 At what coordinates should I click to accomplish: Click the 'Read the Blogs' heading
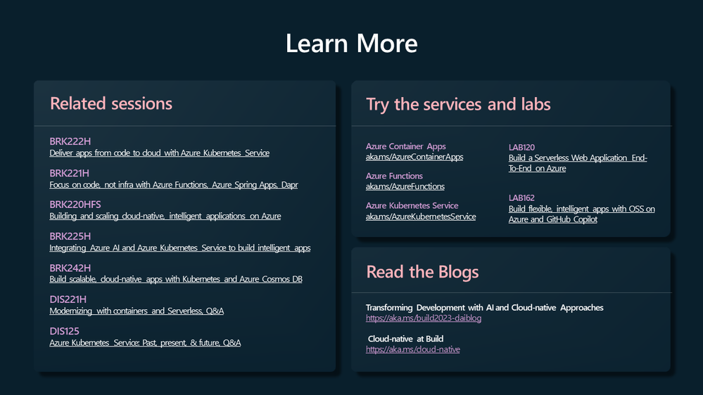[422, 272]
